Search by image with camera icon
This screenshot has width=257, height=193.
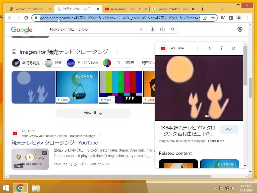click(162, 29)
